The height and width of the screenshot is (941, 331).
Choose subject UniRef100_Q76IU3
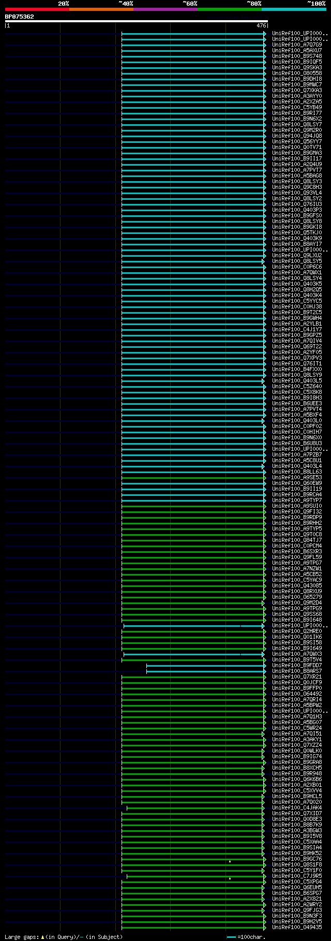coord(297,204)
